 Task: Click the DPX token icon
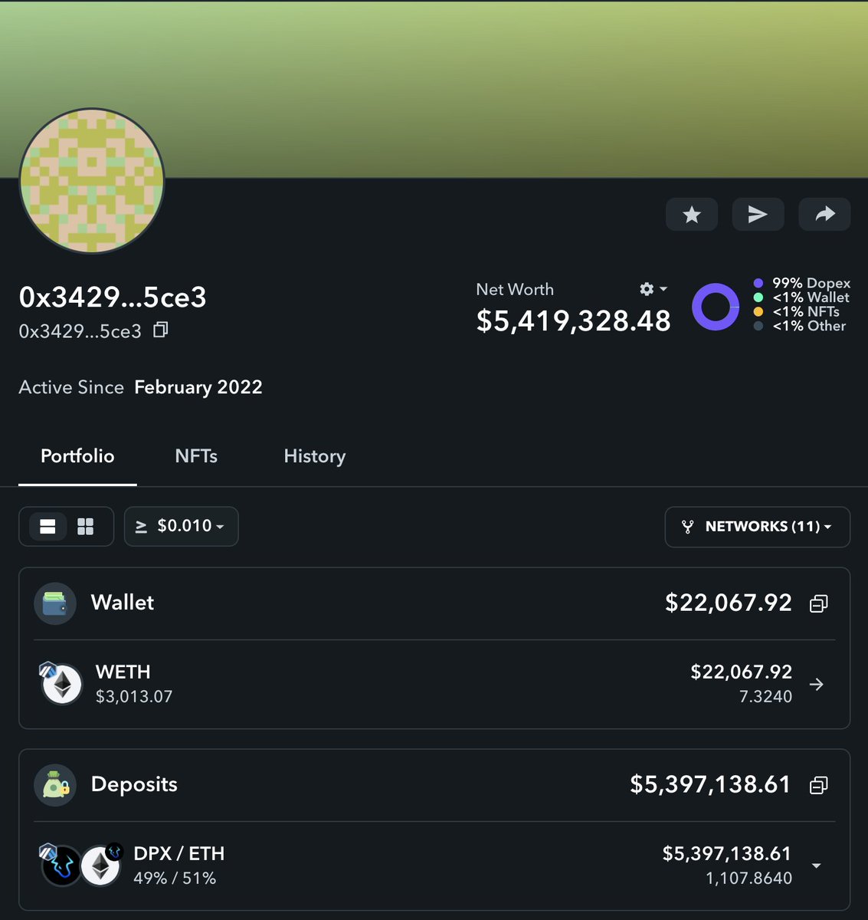[61, 866]
